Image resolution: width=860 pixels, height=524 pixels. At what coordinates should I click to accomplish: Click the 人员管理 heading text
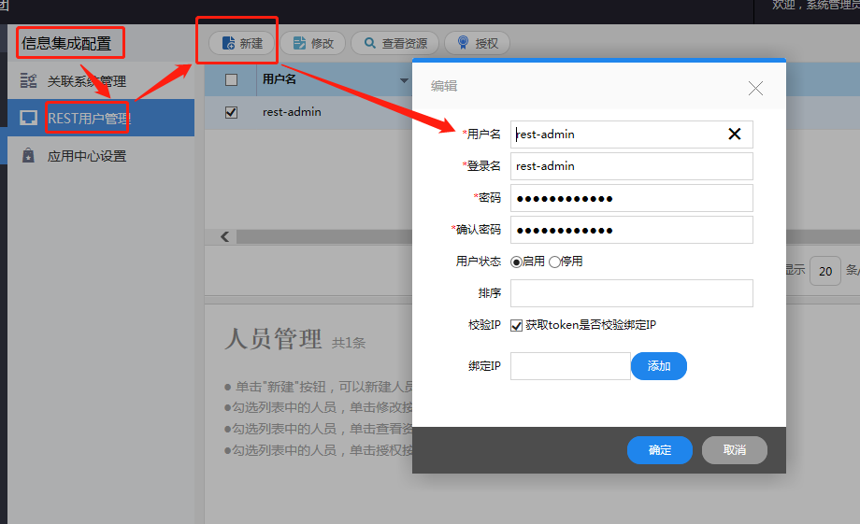[x=273, y=339]
